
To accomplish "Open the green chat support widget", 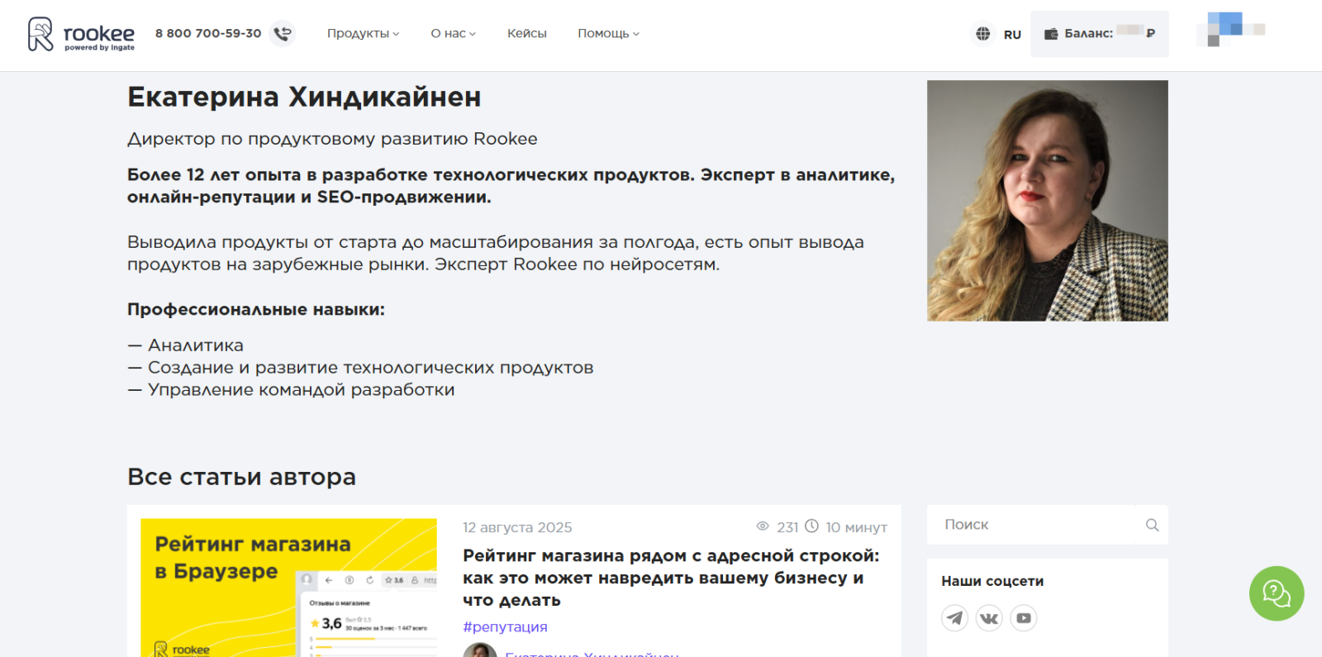I will pos(1277,593).
